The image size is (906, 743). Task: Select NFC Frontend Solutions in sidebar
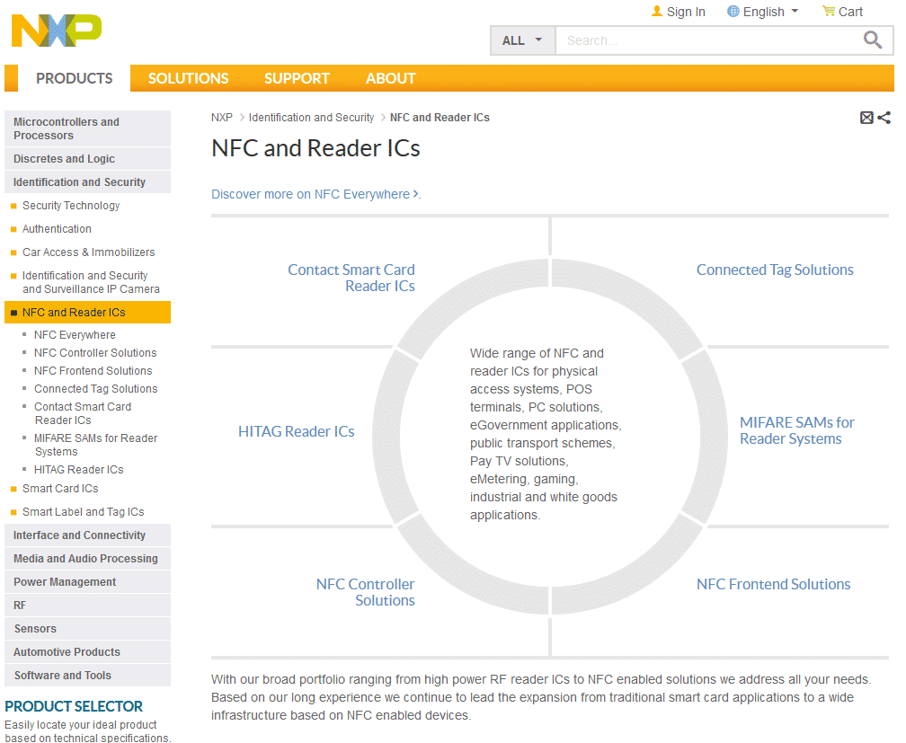[x=93, y=371]
